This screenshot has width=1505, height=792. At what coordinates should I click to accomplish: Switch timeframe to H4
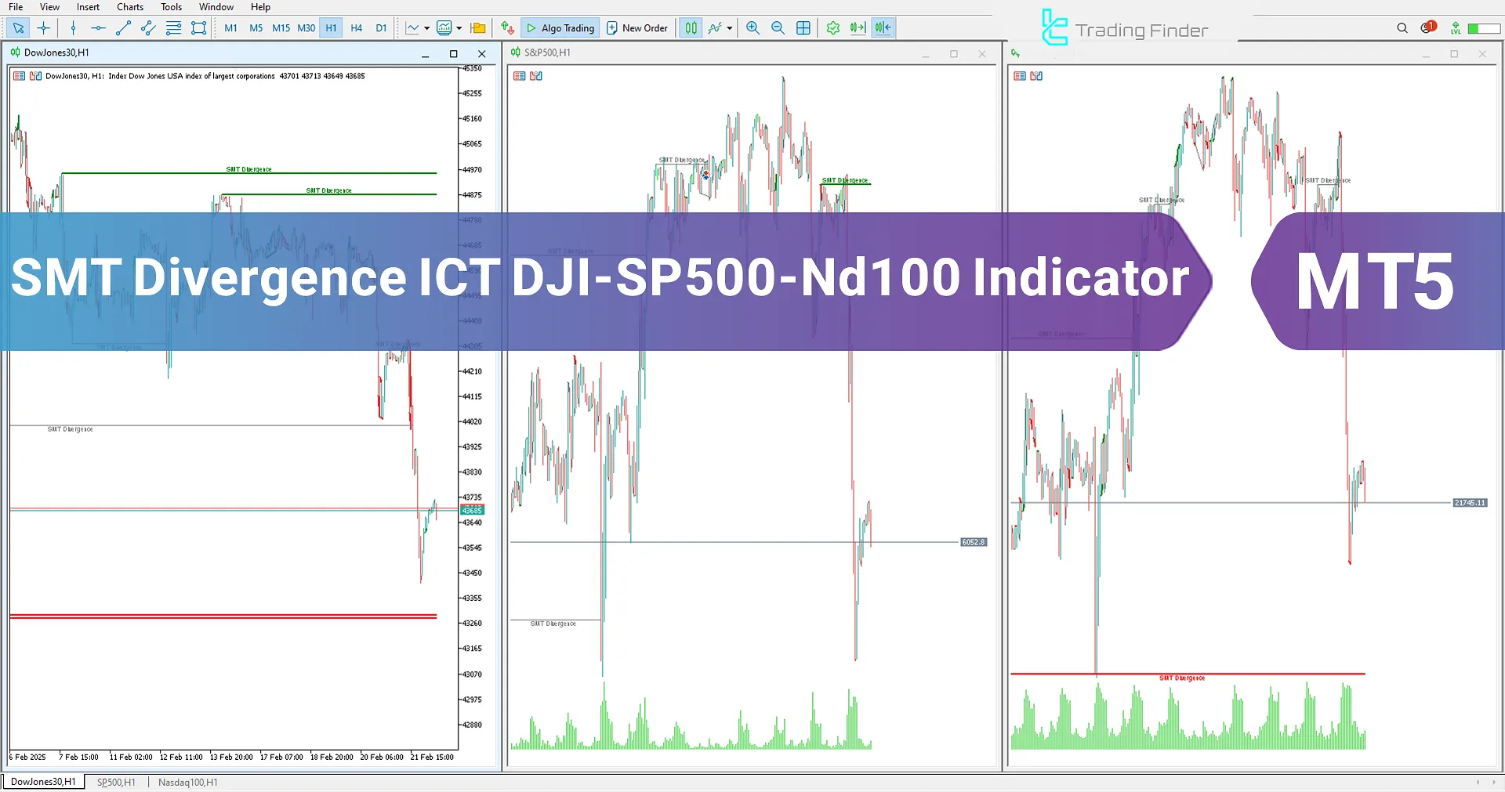[356, 28]
